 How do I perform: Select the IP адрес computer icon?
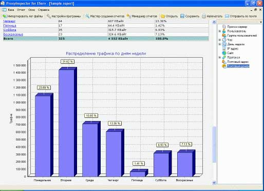click(224, 49)
